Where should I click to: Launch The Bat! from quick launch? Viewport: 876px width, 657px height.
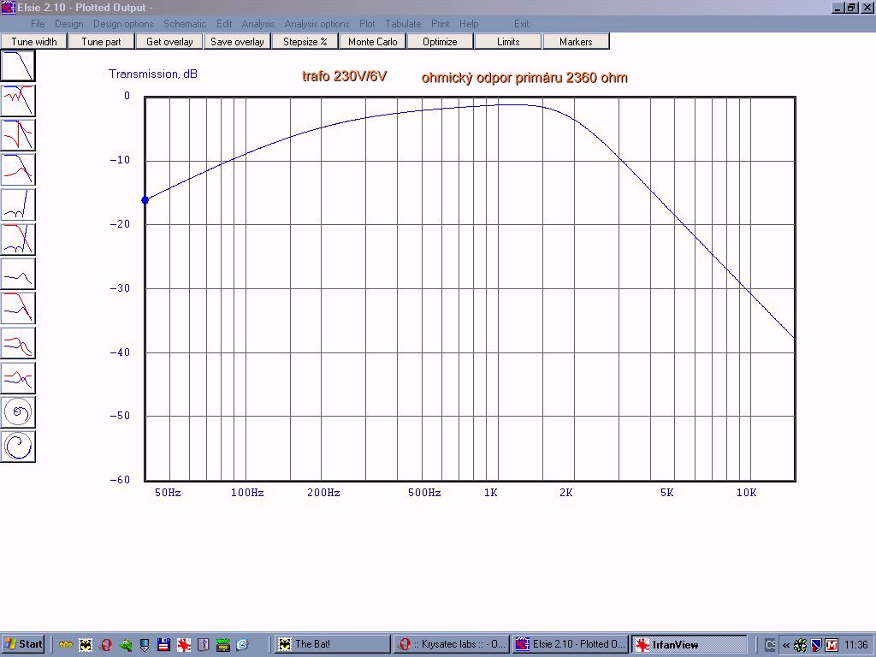pos(86,645)
